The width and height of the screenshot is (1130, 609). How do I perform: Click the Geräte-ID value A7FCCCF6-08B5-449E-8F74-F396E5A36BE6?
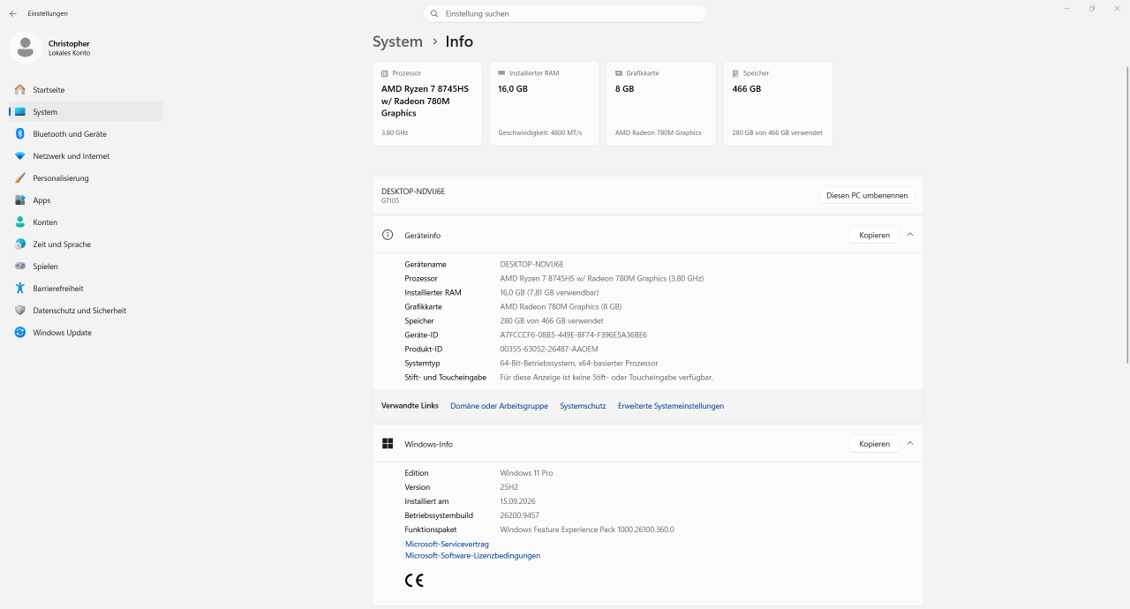click(x=574, y=335)
